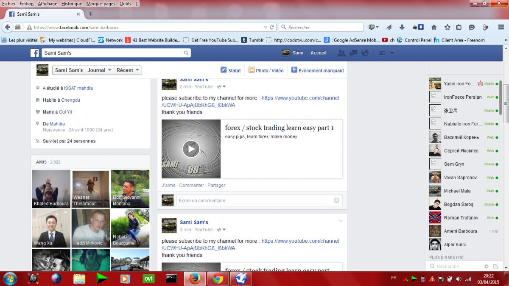The width and height of the screenshot is (509, 286).
Task: Open the Ovi taskbar icon
Action: [148, 278]
